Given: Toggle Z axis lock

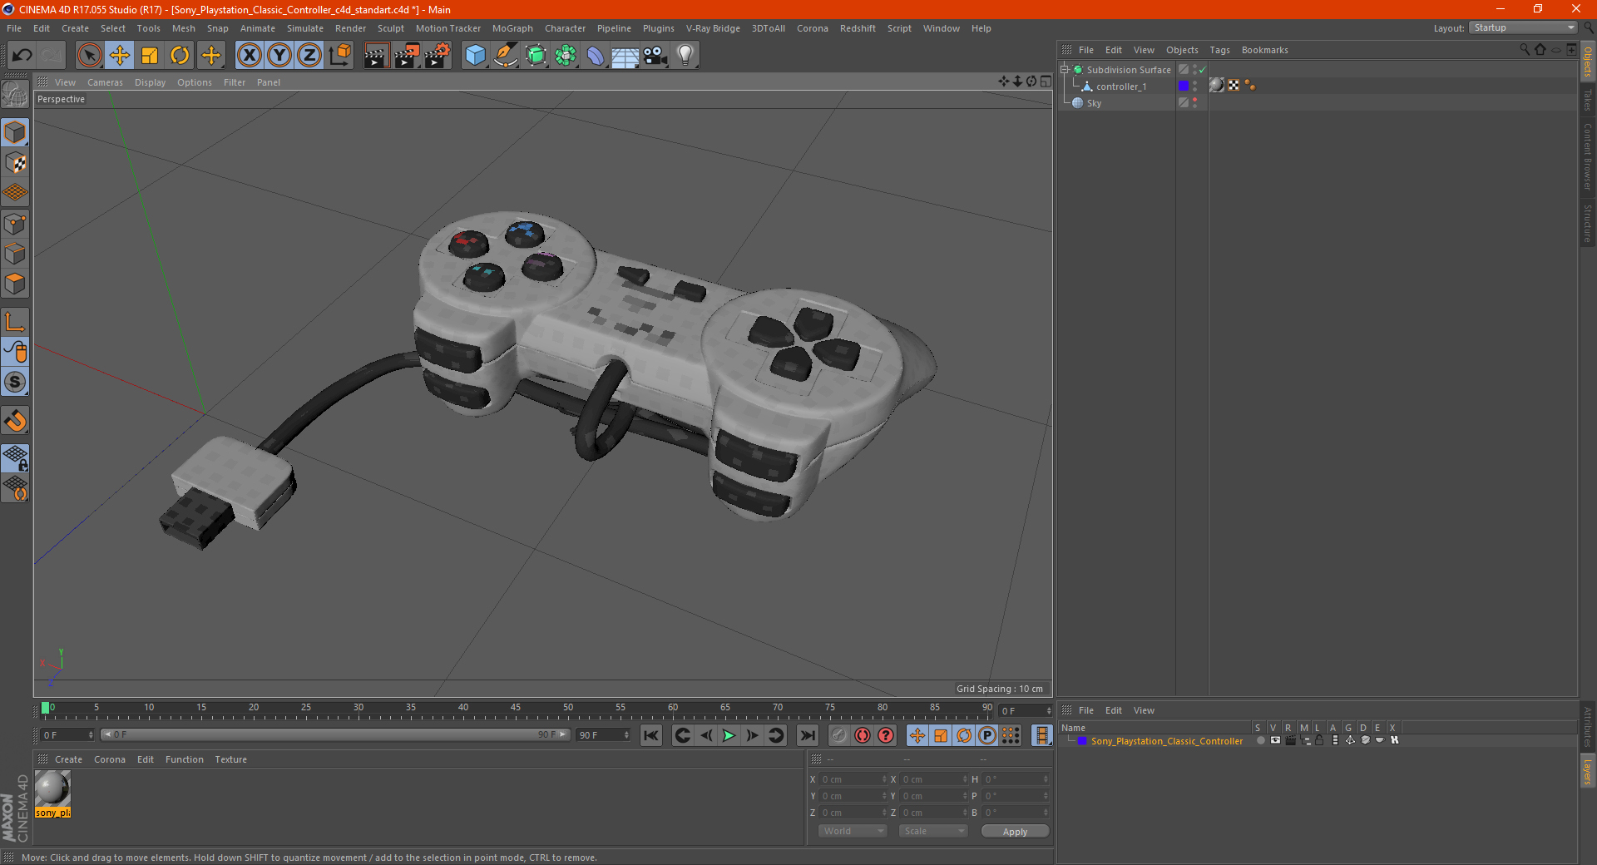Looking at the screenshot, I should point(309,56).
